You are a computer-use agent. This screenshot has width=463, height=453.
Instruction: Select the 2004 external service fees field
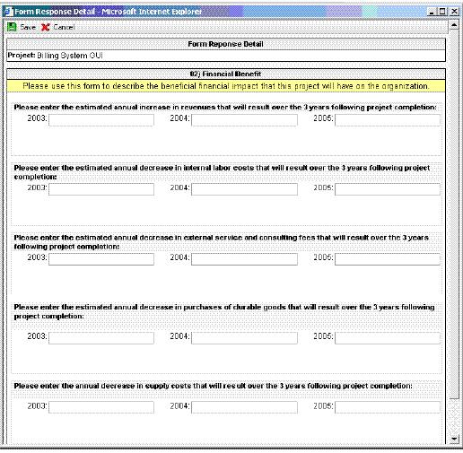click(x=244, y=259)
